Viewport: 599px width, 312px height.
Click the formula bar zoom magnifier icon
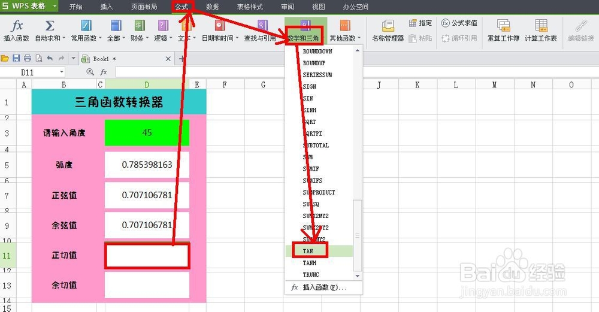coord(90,72)
